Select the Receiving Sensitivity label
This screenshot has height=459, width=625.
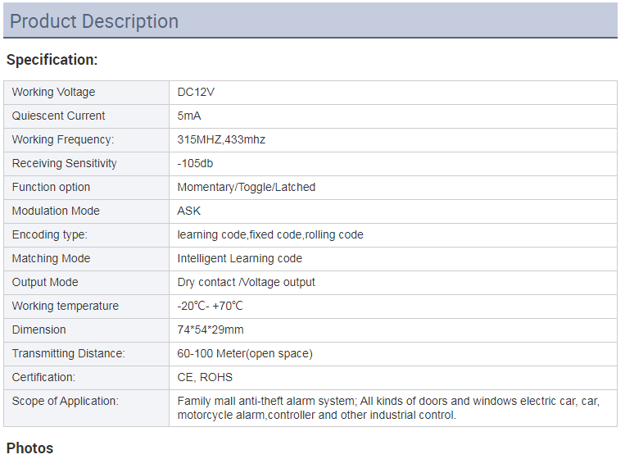coord(64,163)
